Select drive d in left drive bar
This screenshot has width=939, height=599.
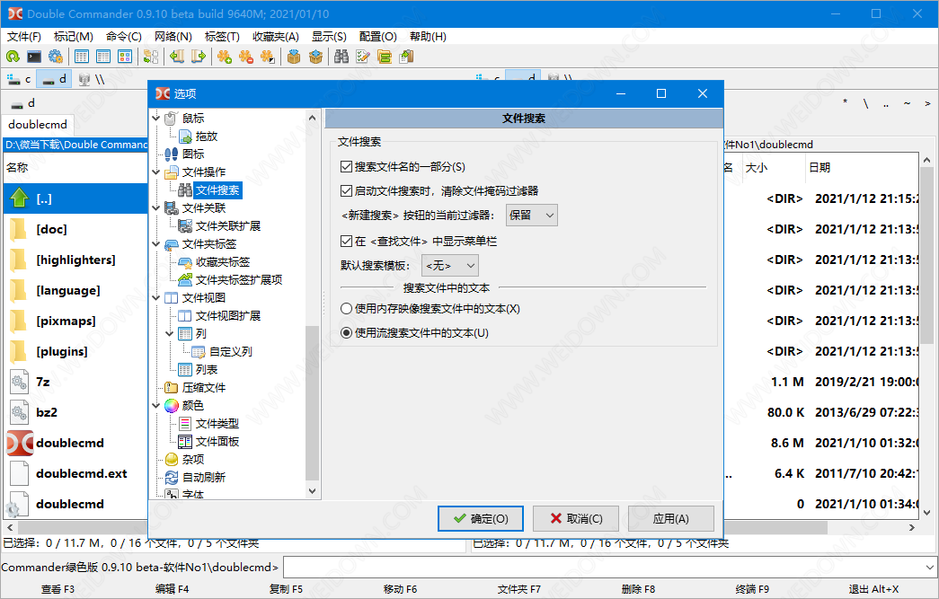click(x=54, y=79)
